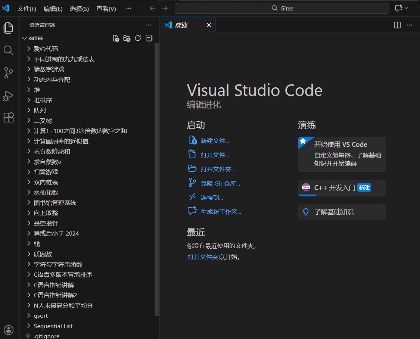Go forward using the navigation arrow

coord(165,8)
